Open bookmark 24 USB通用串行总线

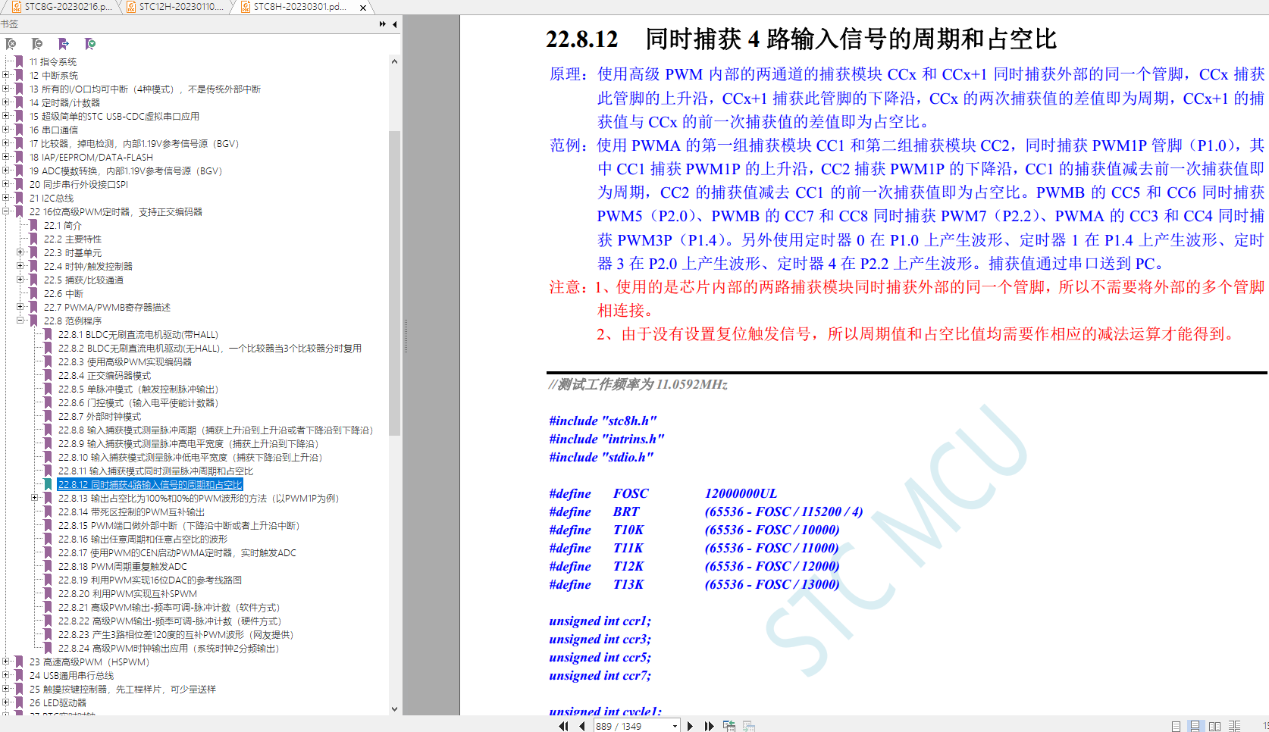coord(71,676)
